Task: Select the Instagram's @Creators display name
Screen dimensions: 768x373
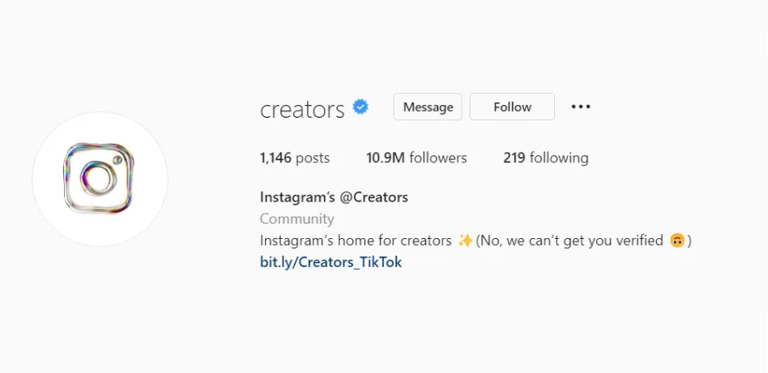Action: tap(334, 197)
